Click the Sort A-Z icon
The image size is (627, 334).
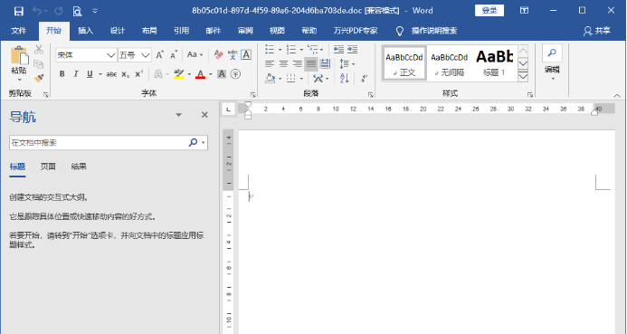(x=345, y=78)
